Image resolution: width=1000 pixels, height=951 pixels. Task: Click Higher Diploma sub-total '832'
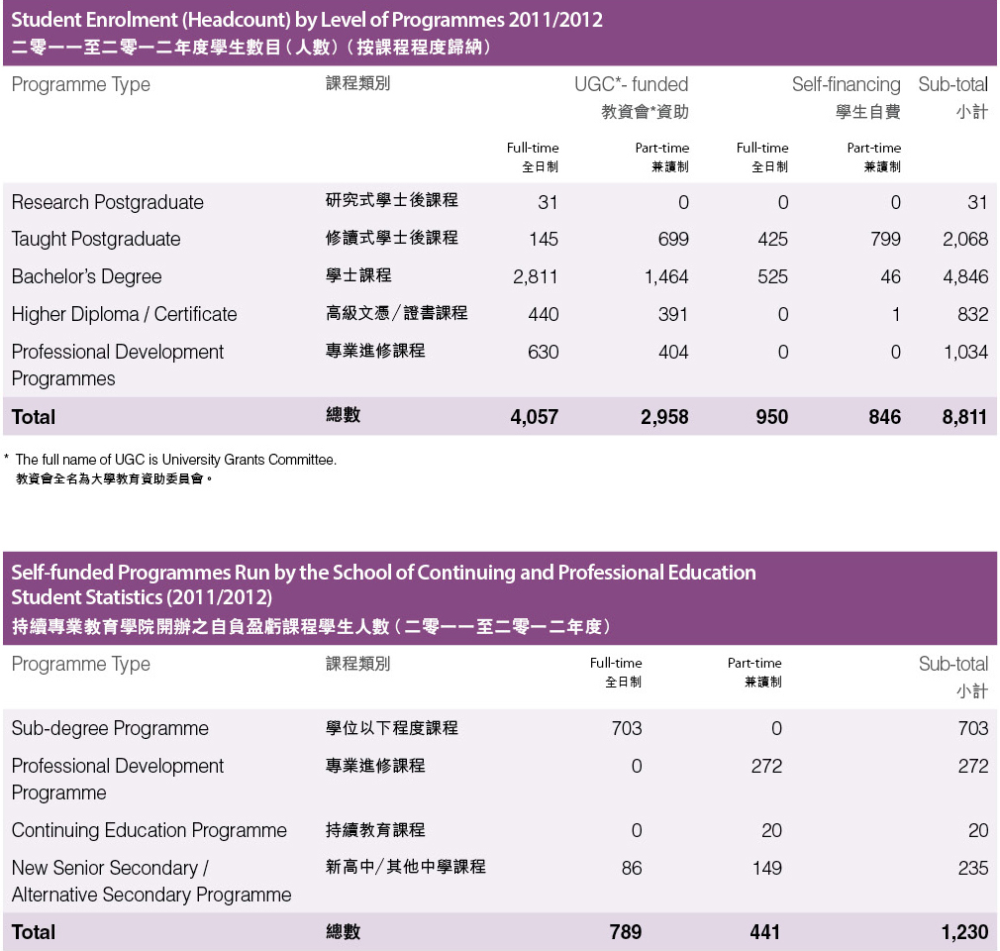click(973, 315)
